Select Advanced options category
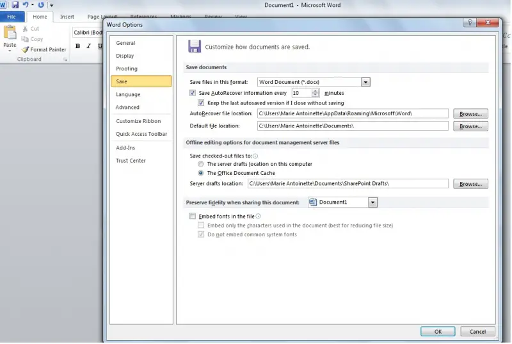512x344 pixels. pyautogui.click(x=141, y=107)
